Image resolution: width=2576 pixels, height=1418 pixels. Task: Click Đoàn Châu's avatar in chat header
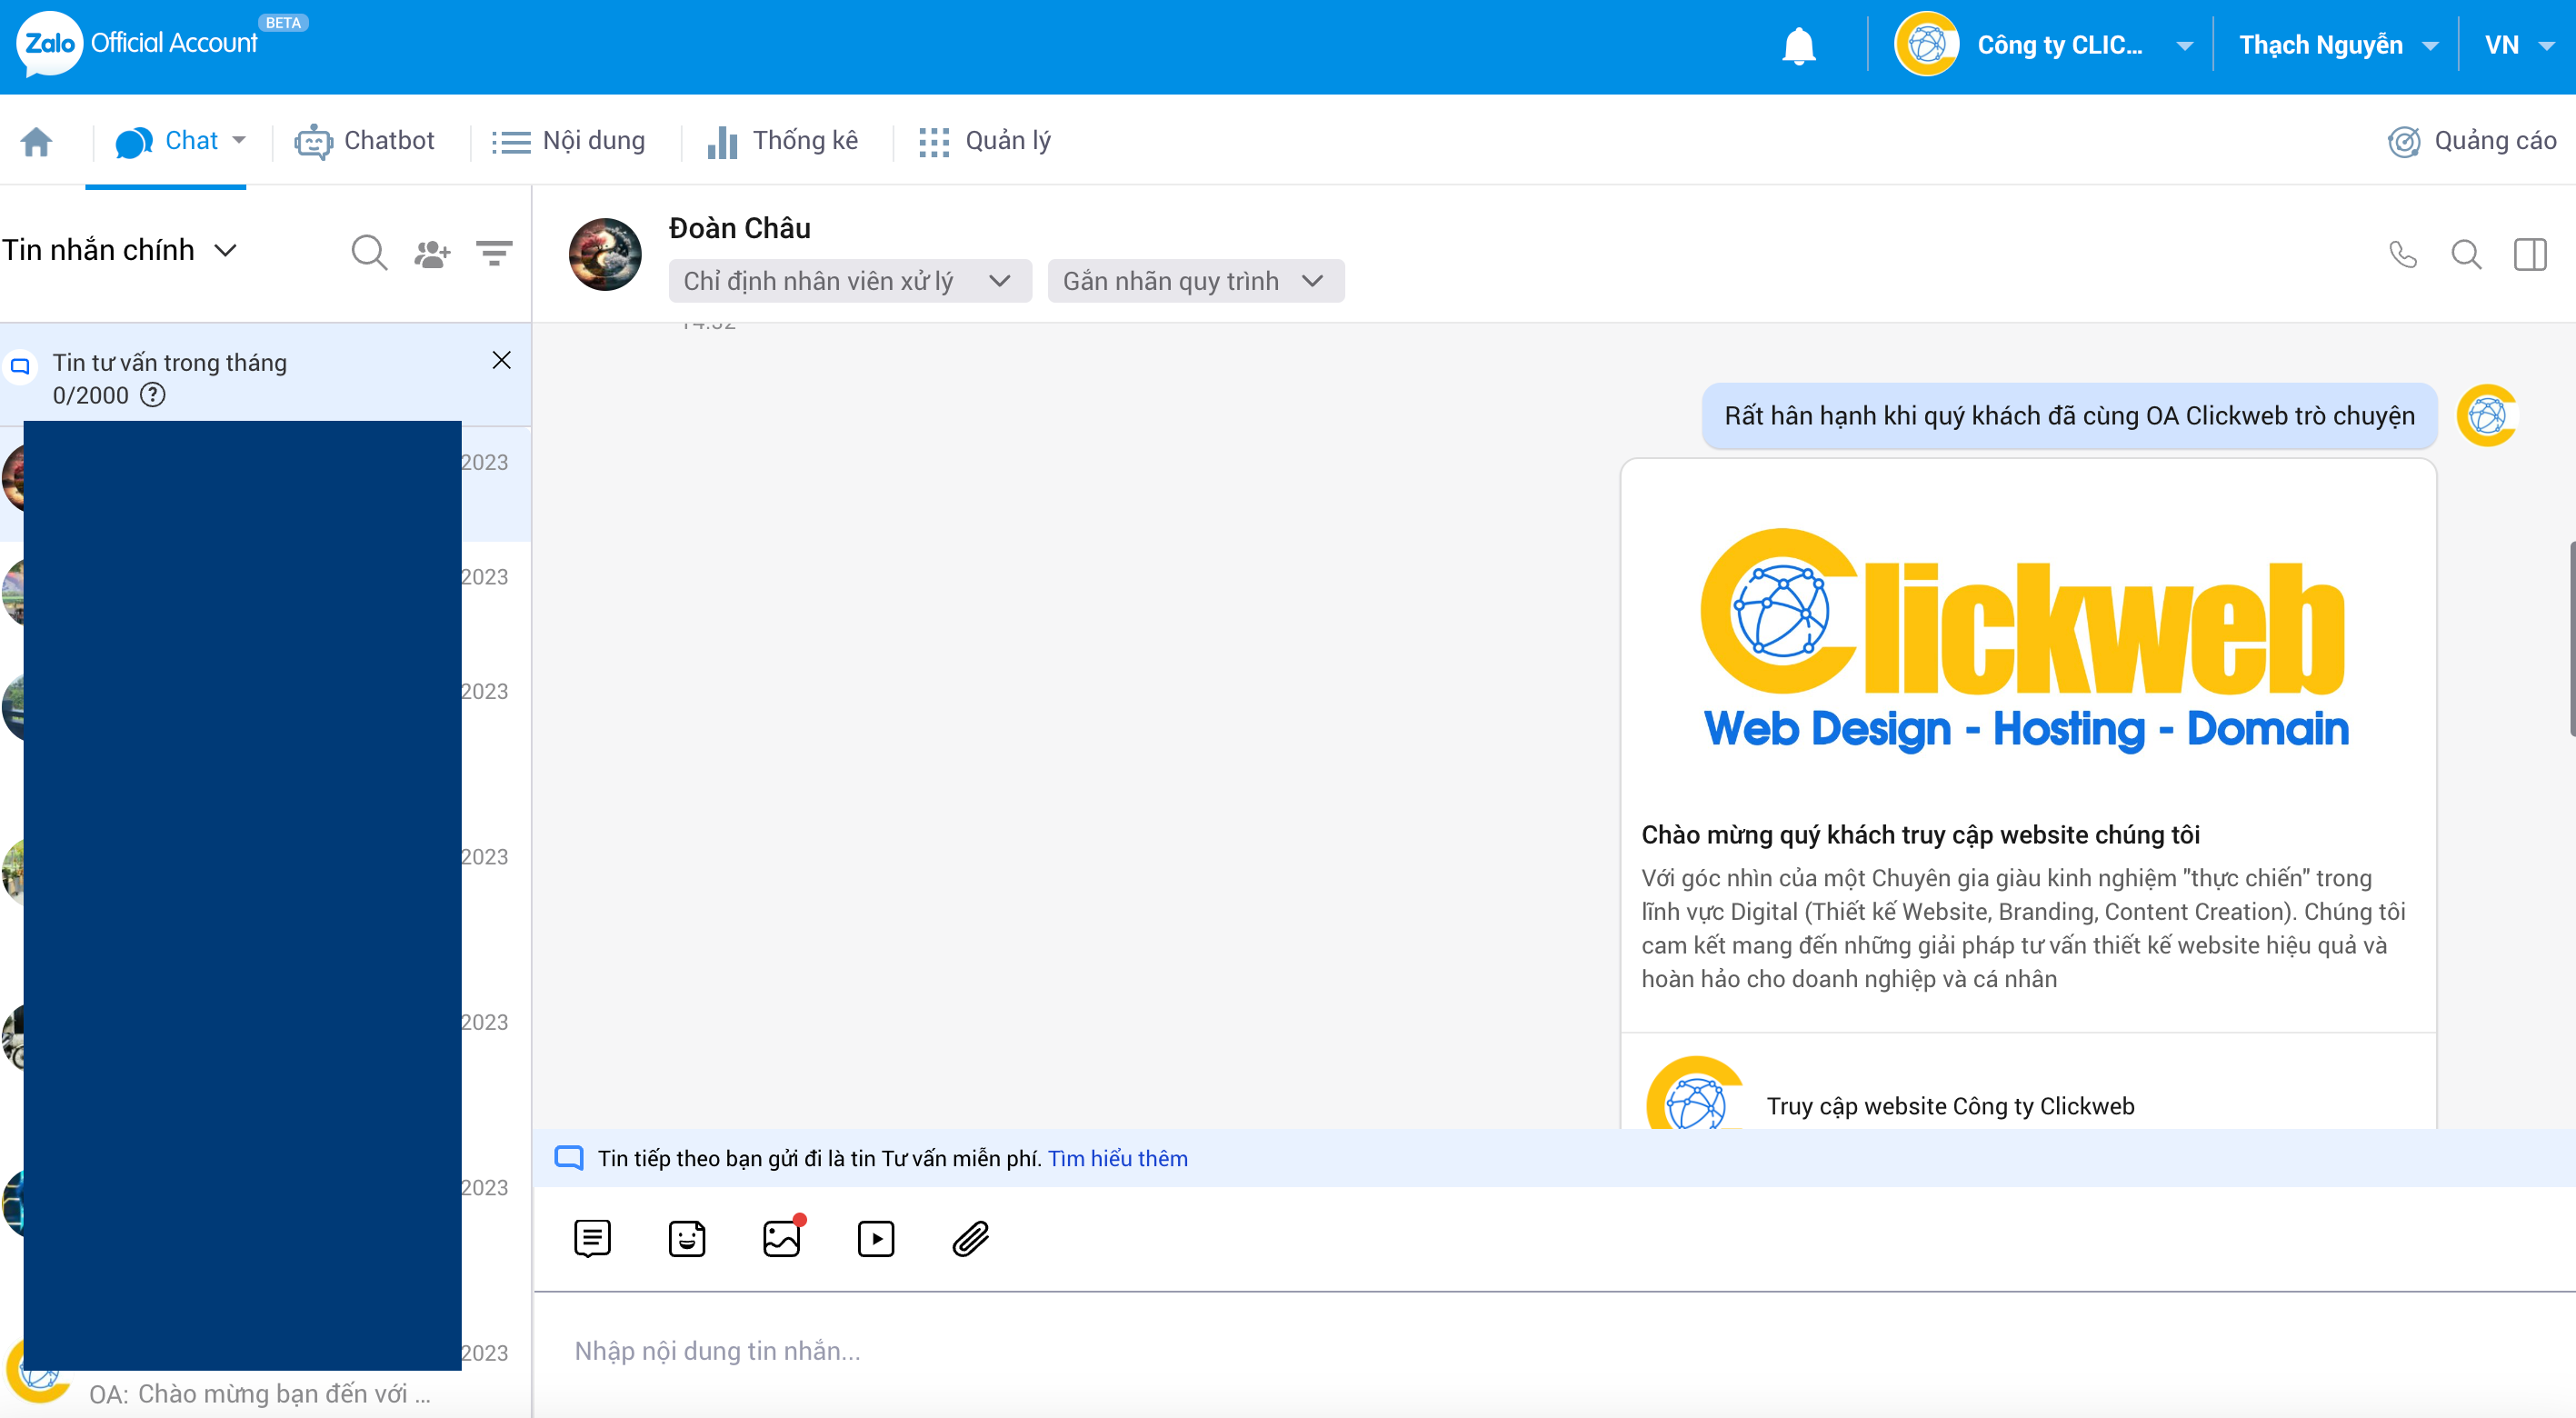(x=605, y=254)
